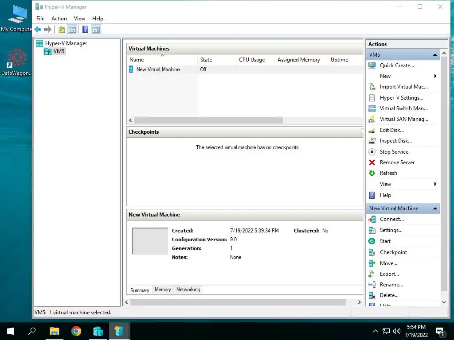Click the Connect icon
The width and height of the screenshot is (454, 340).
click(x=372, y=219)
